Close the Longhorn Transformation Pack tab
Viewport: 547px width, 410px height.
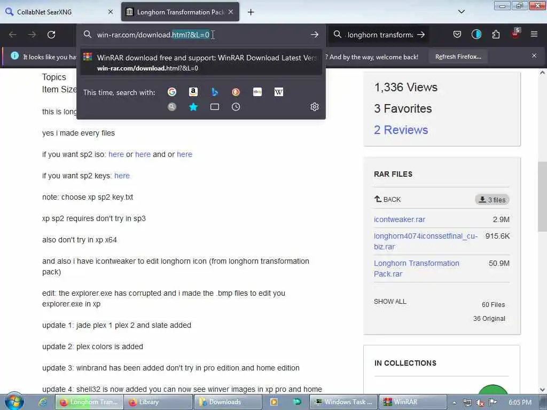click(231, 12)
